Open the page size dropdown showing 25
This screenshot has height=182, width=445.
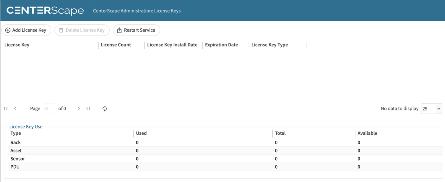431,109
